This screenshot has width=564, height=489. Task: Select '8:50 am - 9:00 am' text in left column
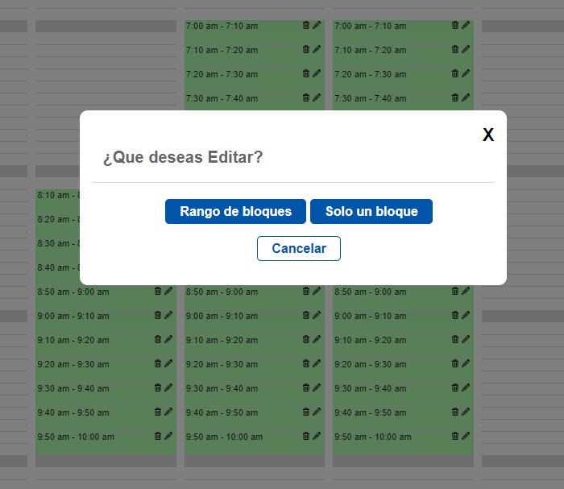tap(73, 292)
